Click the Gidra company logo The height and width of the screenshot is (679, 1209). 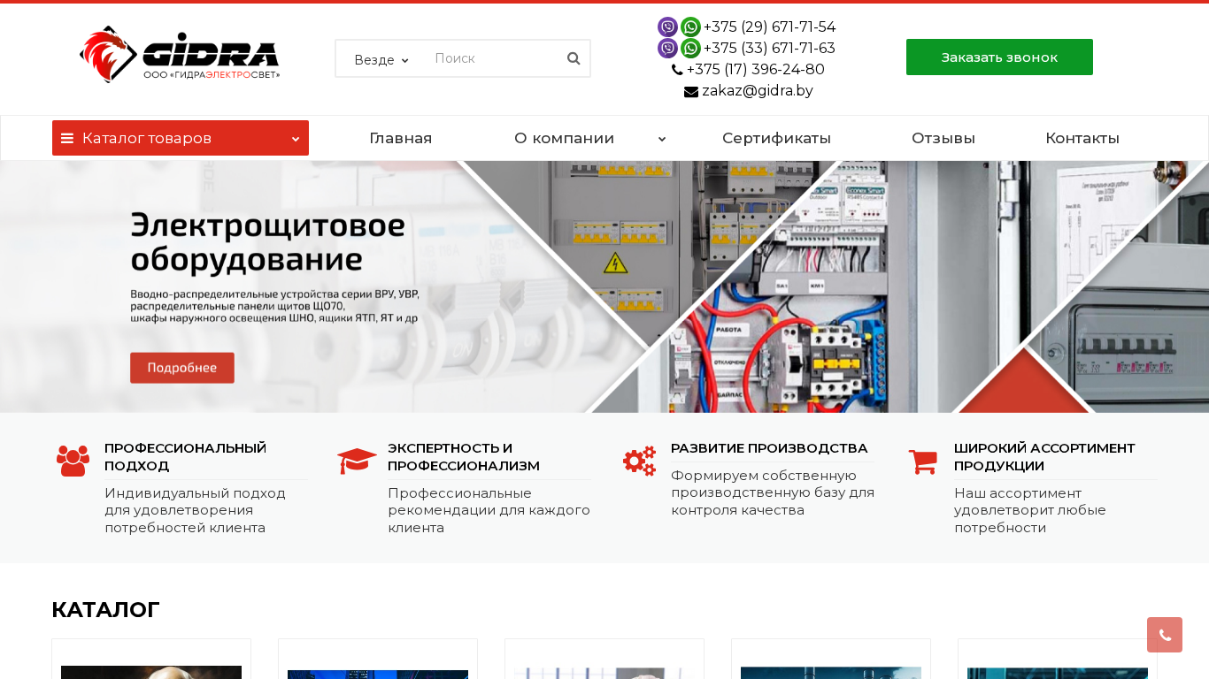(x=180, y=54)
